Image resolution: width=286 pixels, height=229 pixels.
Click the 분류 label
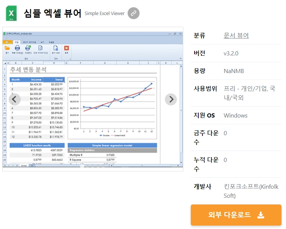click(199, 35)
